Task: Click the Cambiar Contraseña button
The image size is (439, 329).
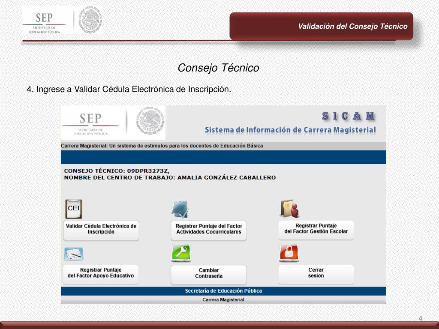Action: pyautogui.click(x=209, y=274)
